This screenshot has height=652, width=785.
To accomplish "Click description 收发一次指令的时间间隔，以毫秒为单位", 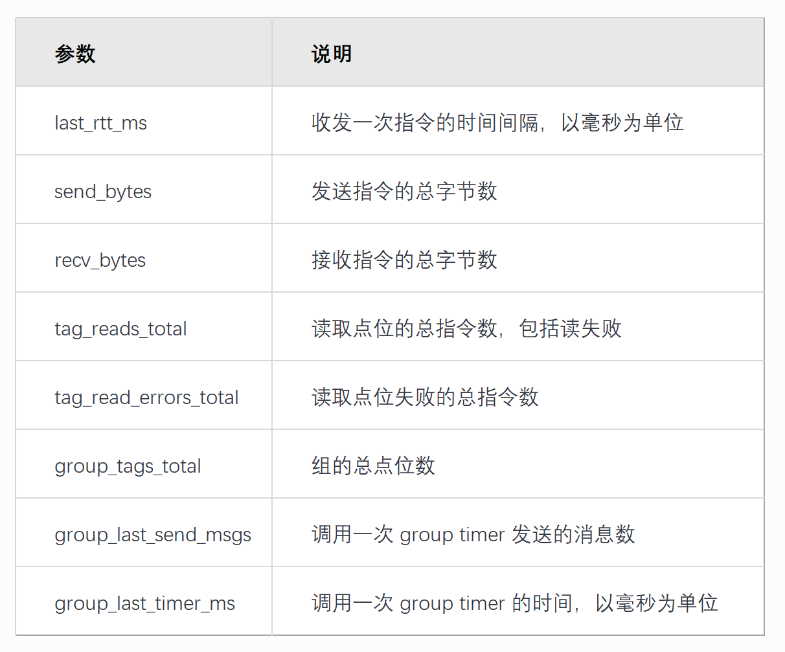I will pos(497,123).
